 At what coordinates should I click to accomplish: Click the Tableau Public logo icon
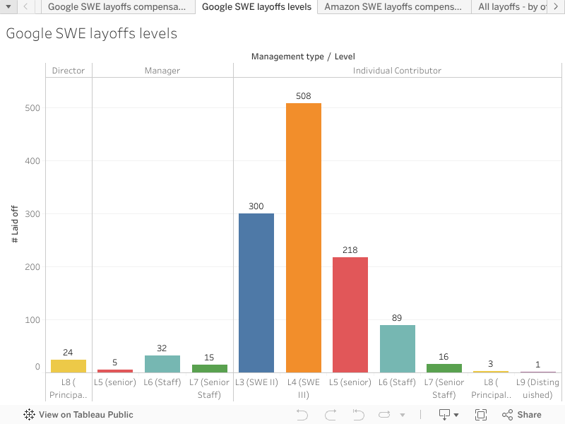(28, 415)
